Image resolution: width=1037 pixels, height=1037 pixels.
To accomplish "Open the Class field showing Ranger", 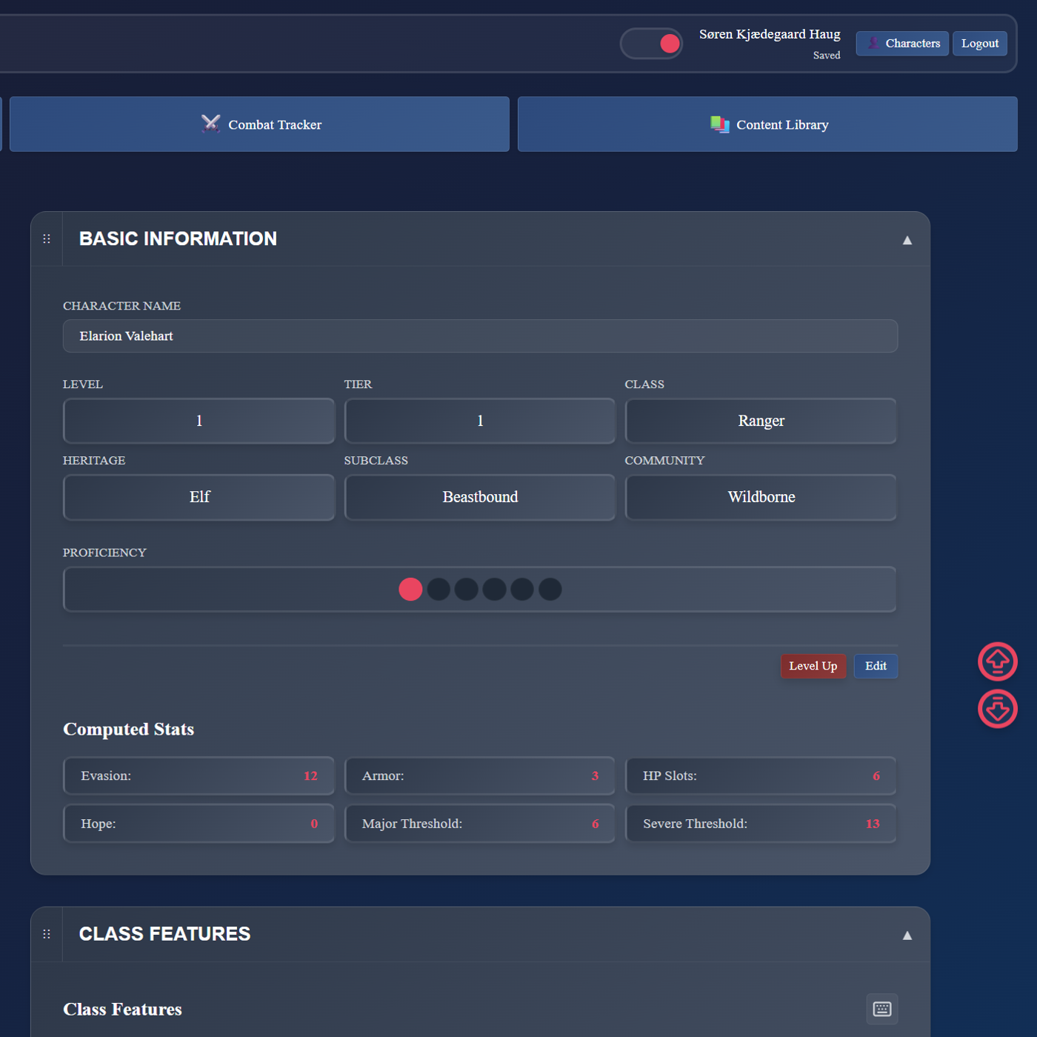I will (x=761, y=421).
